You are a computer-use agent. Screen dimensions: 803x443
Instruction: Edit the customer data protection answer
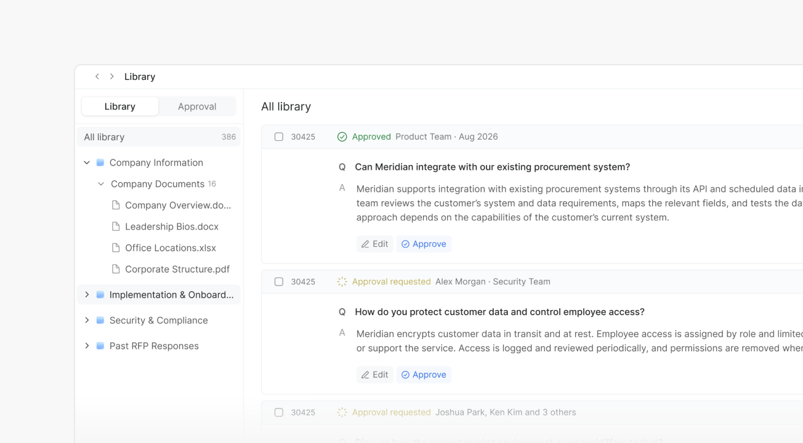click(374, 374)
